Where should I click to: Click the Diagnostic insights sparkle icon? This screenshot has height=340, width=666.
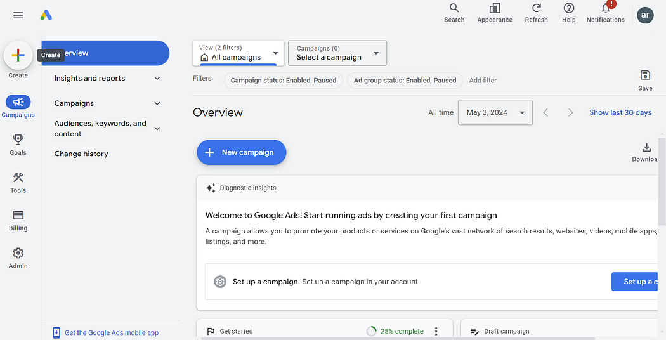coord(211,188)
